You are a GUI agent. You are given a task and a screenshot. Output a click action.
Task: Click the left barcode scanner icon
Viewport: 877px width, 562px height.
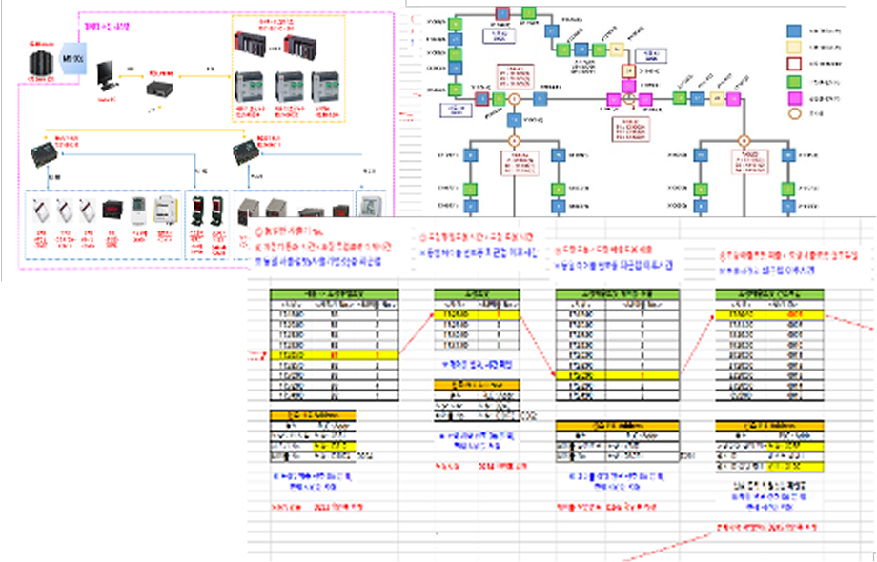[197, 211]
